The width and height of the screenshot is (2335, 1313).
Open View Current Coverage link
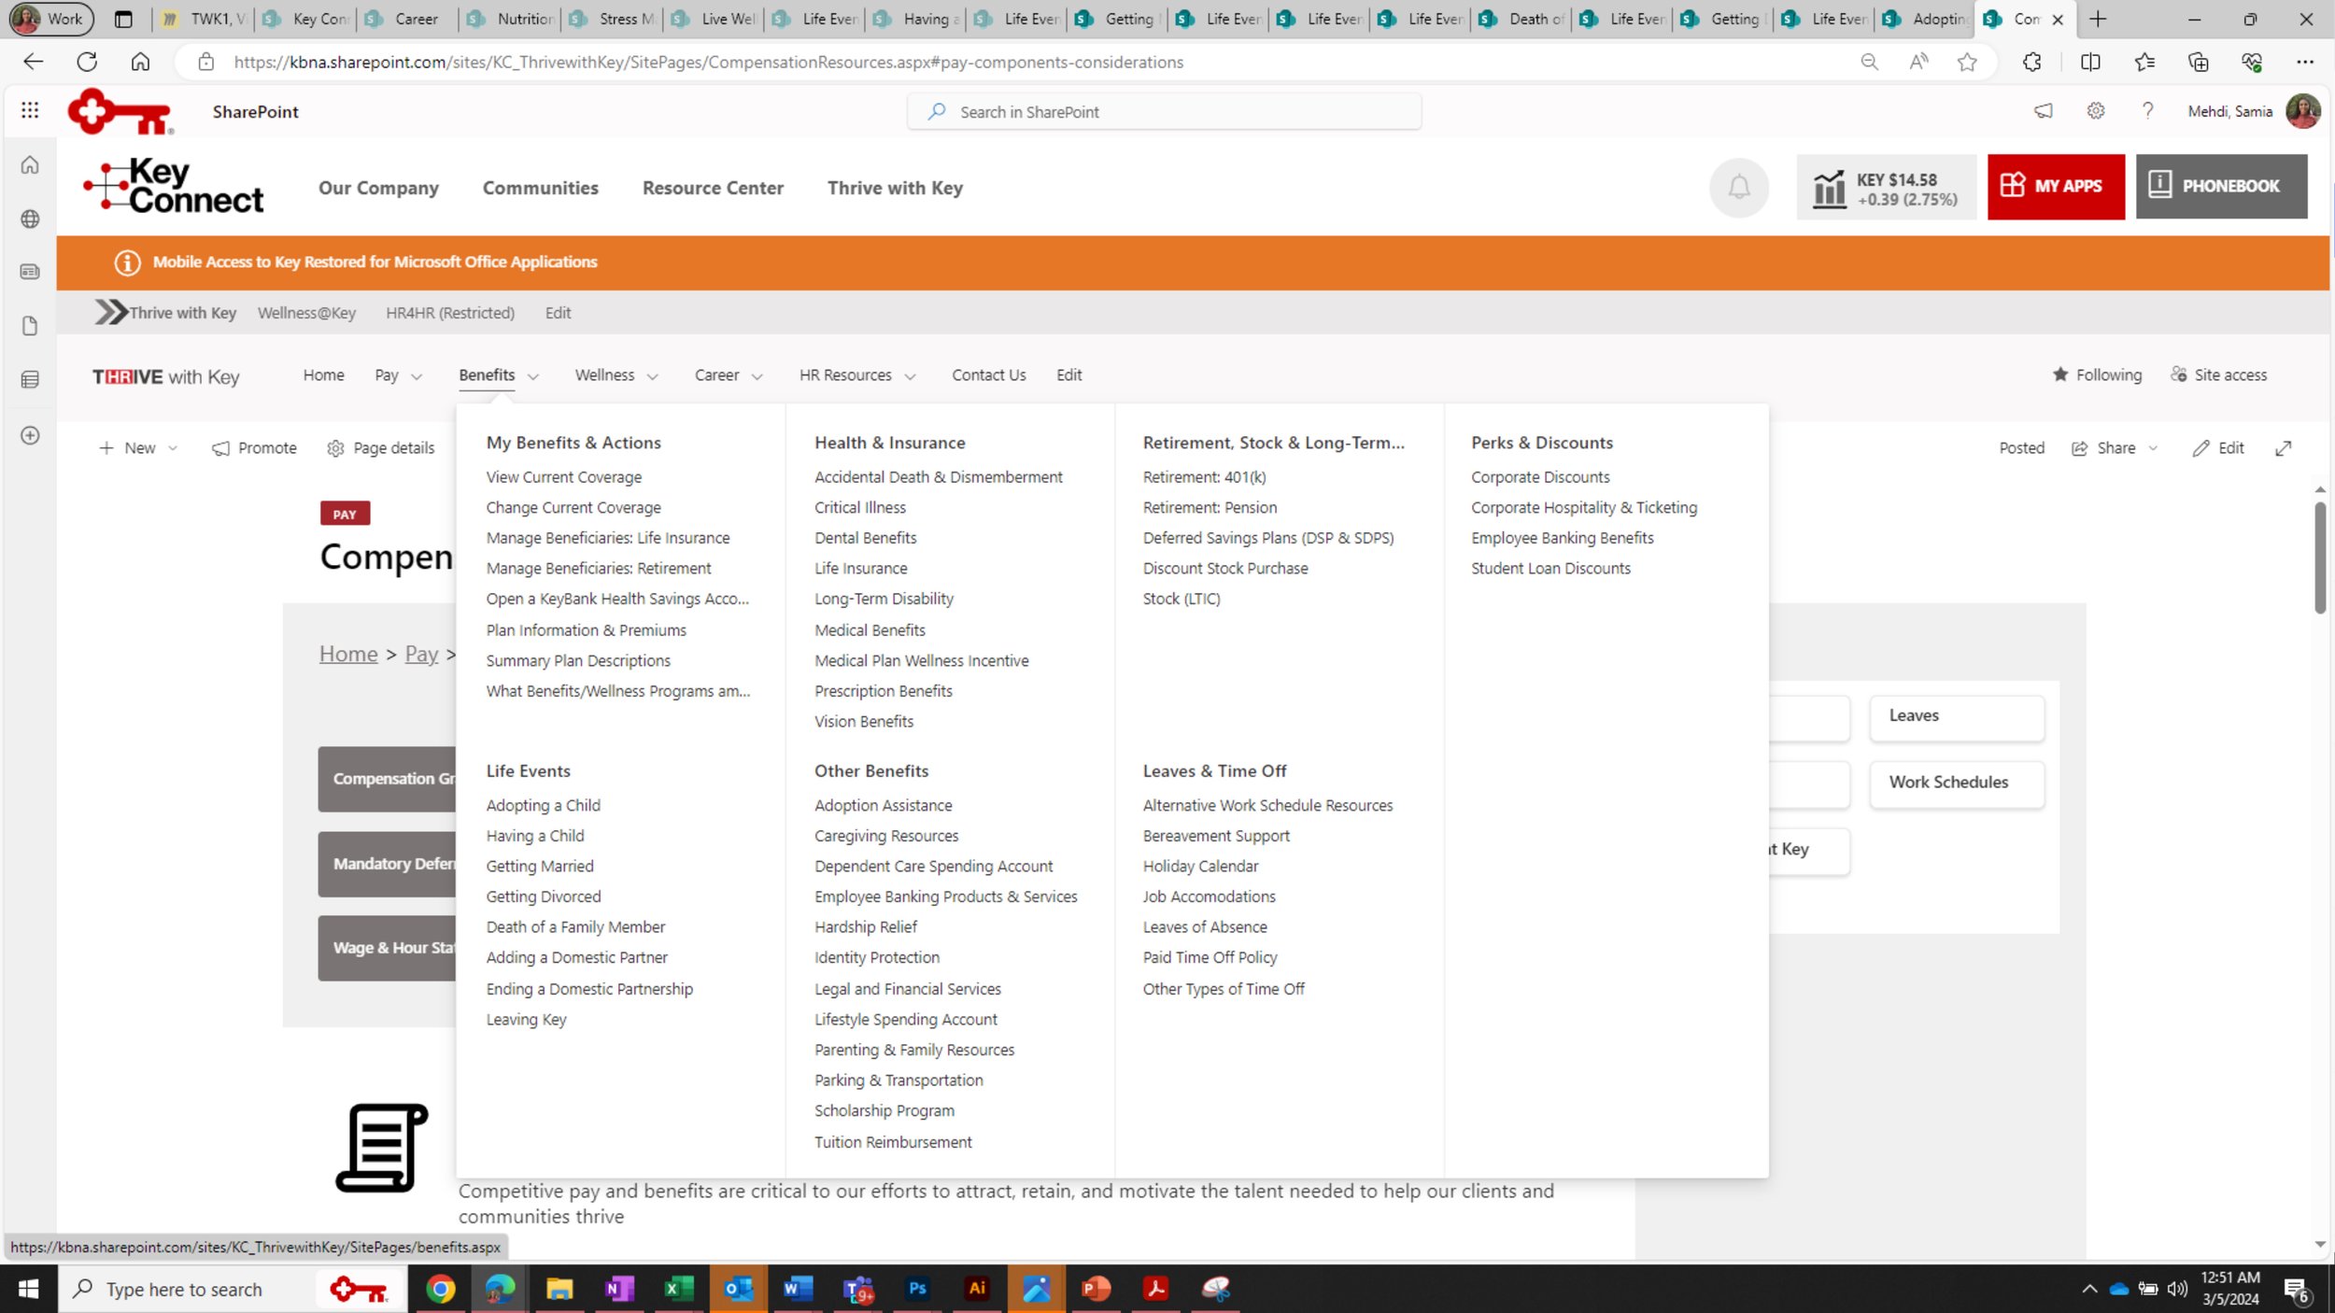pos(563,477)
